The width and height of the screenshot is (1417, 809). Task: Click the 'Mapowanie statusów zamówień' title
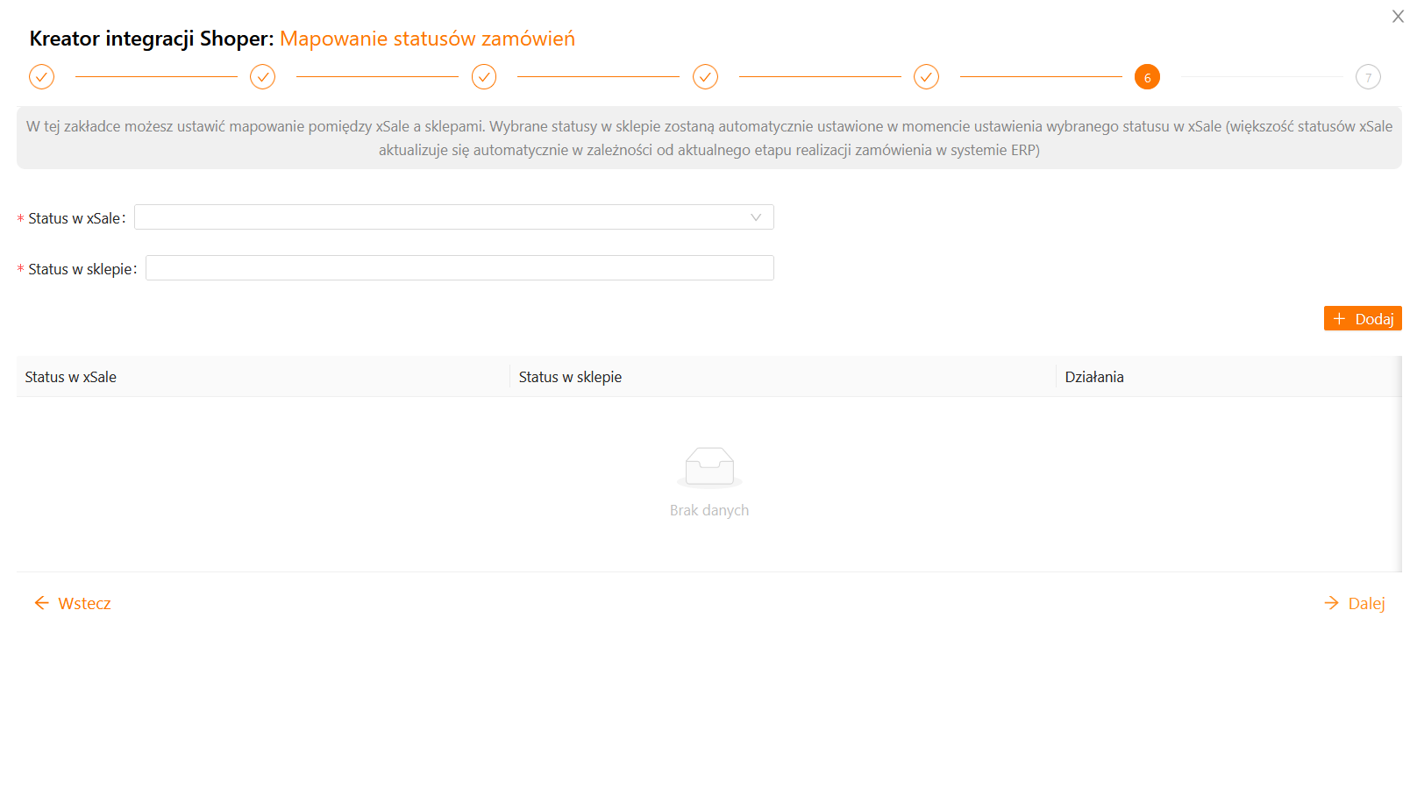[x=427, y=39]
